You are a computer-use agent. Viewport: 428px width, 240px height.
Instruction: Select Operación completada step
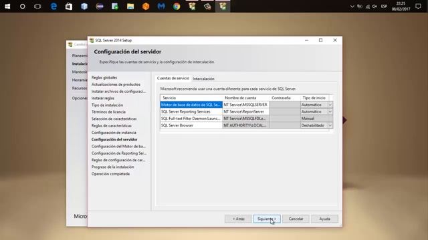110,174
